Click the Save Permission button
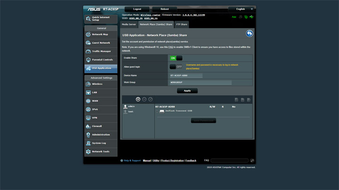 pyautogui.click(x=203, y=121)
